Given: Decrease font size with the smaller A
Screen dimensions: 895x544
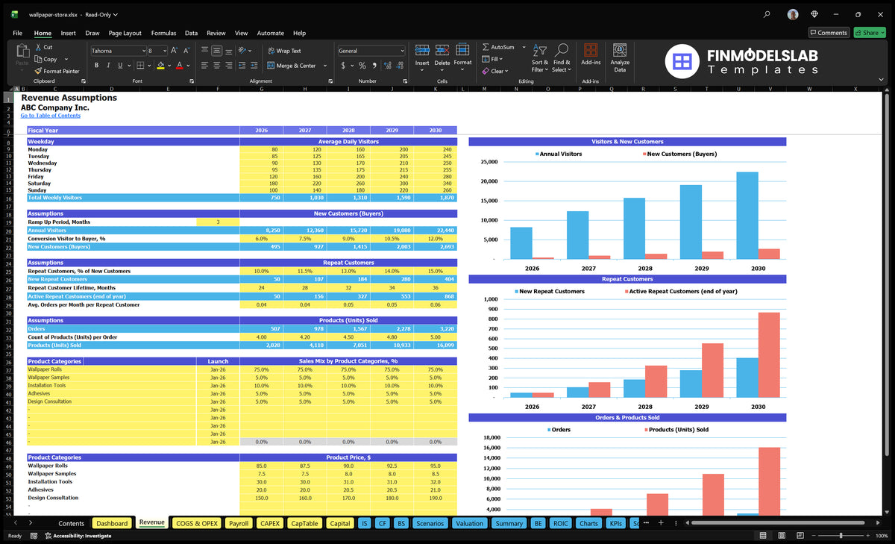Looking at the screenshot, I should (186, 51).
